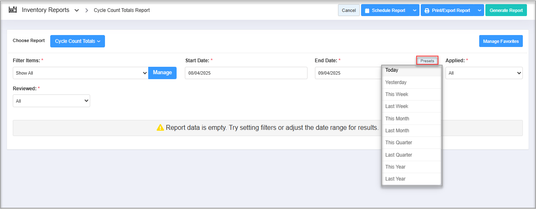Open the Schedule Report dropdown arrow
This screenshot has height=209, width=536.
click(414, 11)
